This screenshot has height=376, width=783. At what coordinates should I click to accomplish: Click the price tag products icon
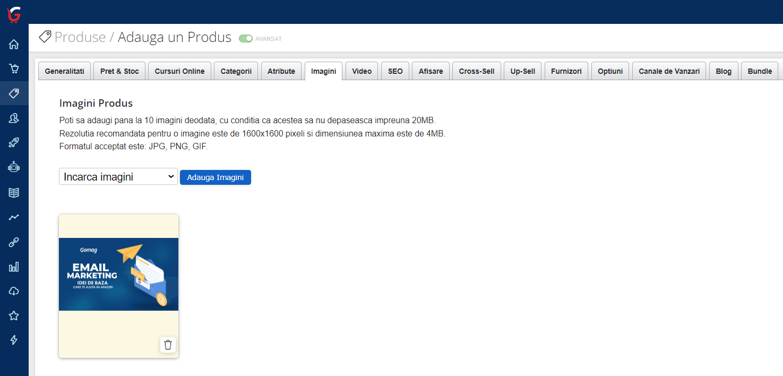pos(13,93)
